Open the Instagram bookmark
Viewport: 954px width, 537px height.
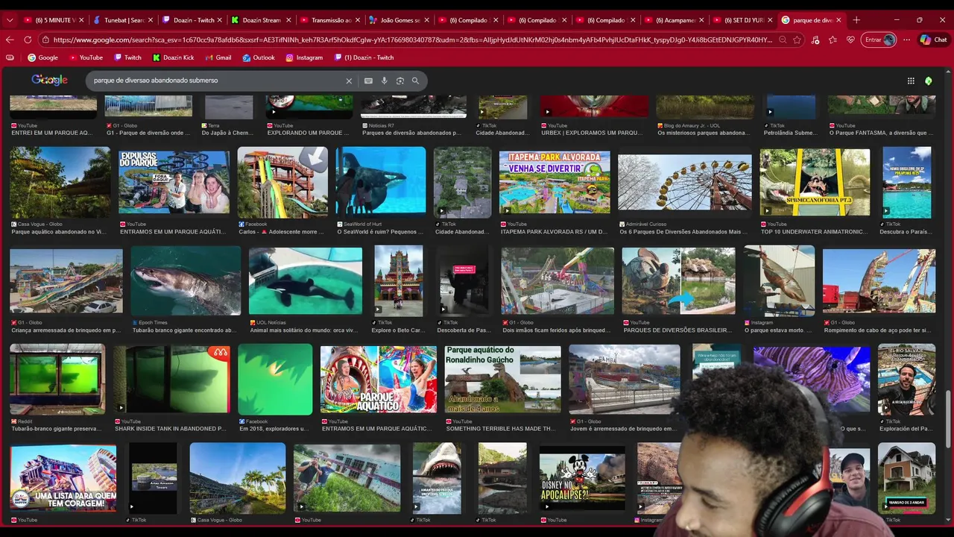click(x=304, y=57)
